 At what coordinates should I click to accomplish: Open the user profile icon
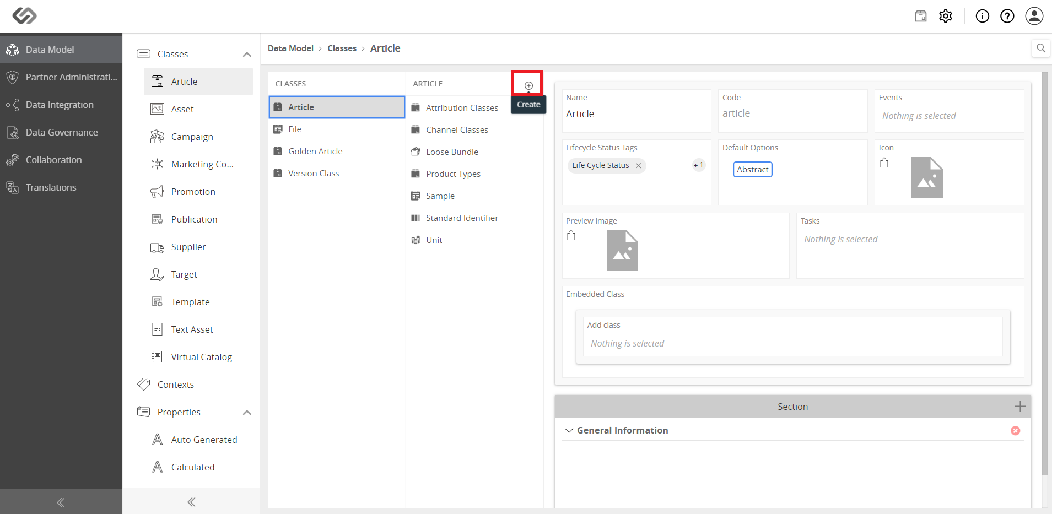(1034, 16)
